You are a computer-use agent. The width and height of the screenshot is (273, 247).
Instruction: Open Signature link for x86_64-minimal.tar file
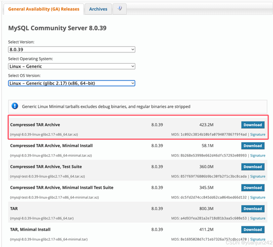258,239
